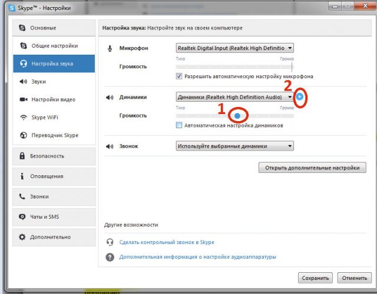
Task: Click the headset icon of Настройка звука
Action: (24, 64)
